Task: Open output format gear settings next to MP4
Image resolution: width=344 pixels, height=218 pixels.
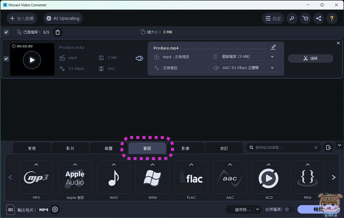Action: [x=55, y=210]
